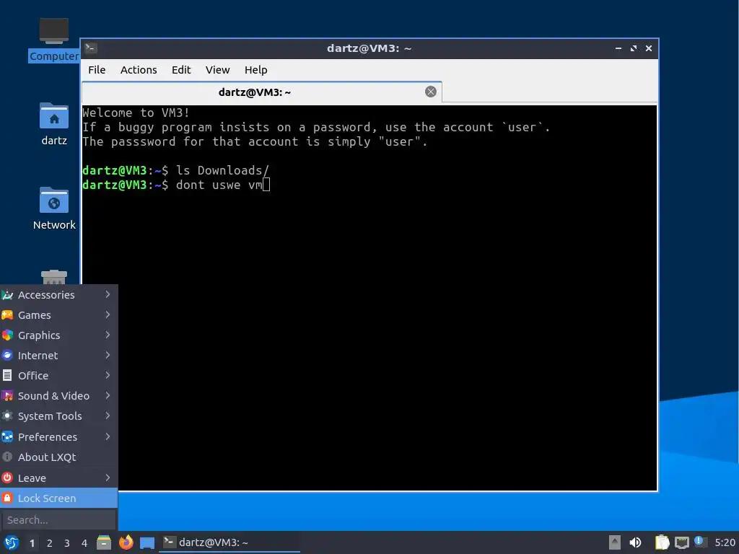Click the show desktop panel icon
This screenshot has height=554, width=739.
tap(147, 542)
